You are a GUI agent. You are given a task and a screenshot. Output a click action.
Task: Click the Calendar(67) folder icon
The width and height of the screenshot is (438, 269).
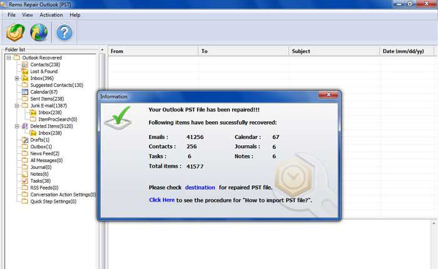pos(25,92)
